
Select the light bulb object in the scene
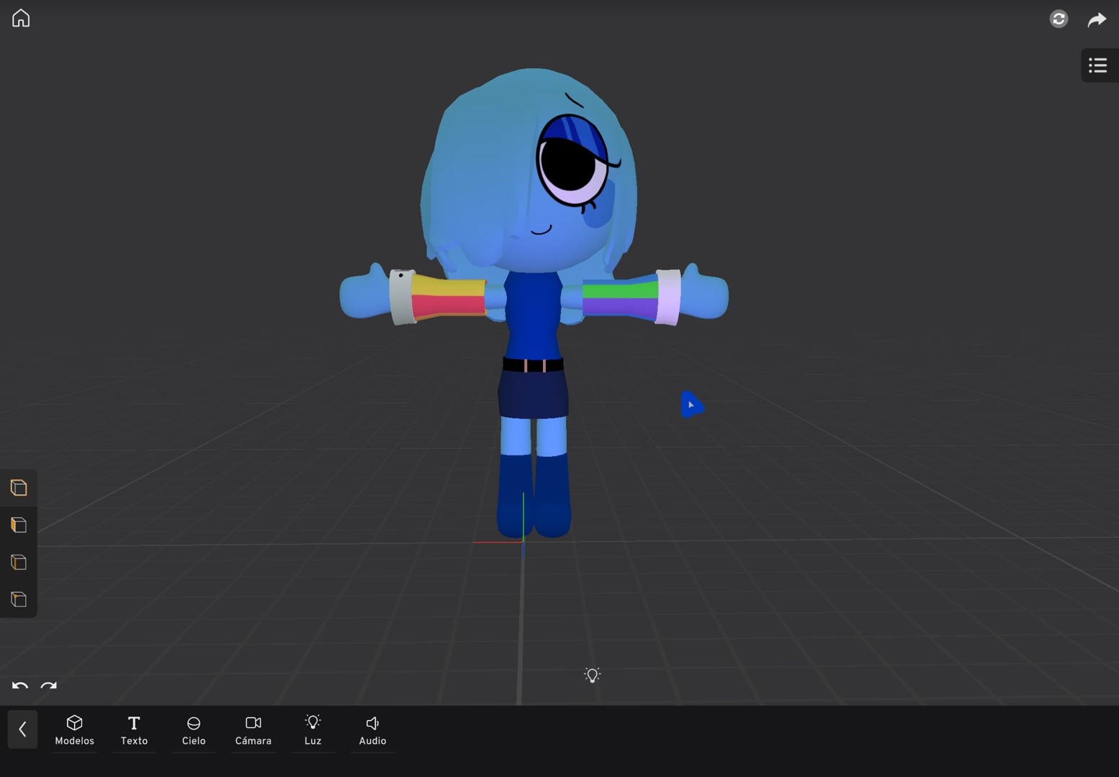[592, 675]
